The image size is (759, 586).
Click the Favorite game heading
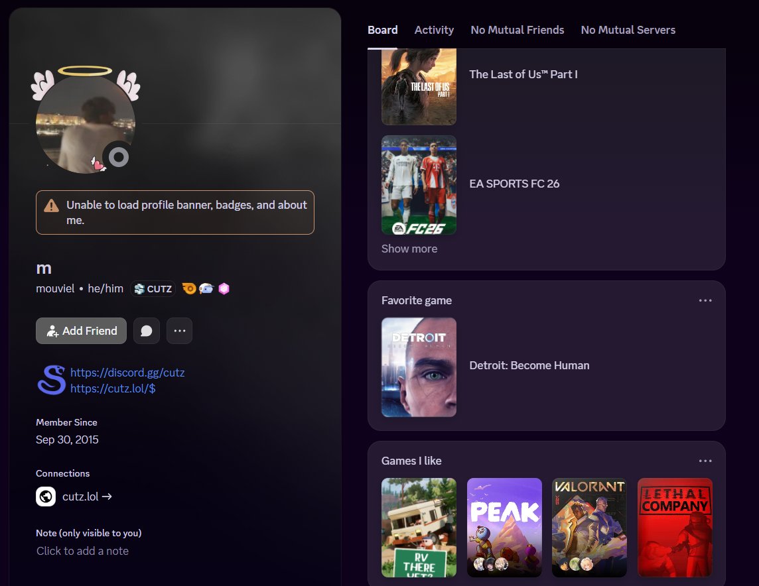pos(416,300)
